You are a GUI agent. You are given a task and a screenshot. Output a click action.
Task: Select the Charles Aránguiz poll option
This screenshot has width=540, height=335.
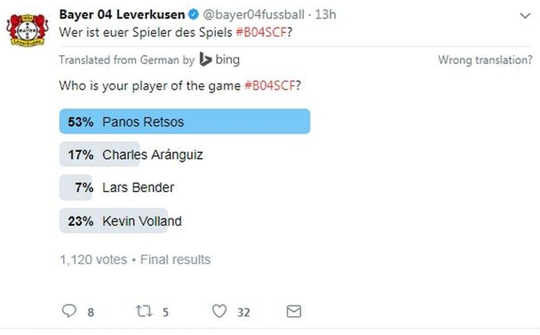coord(152,155)
